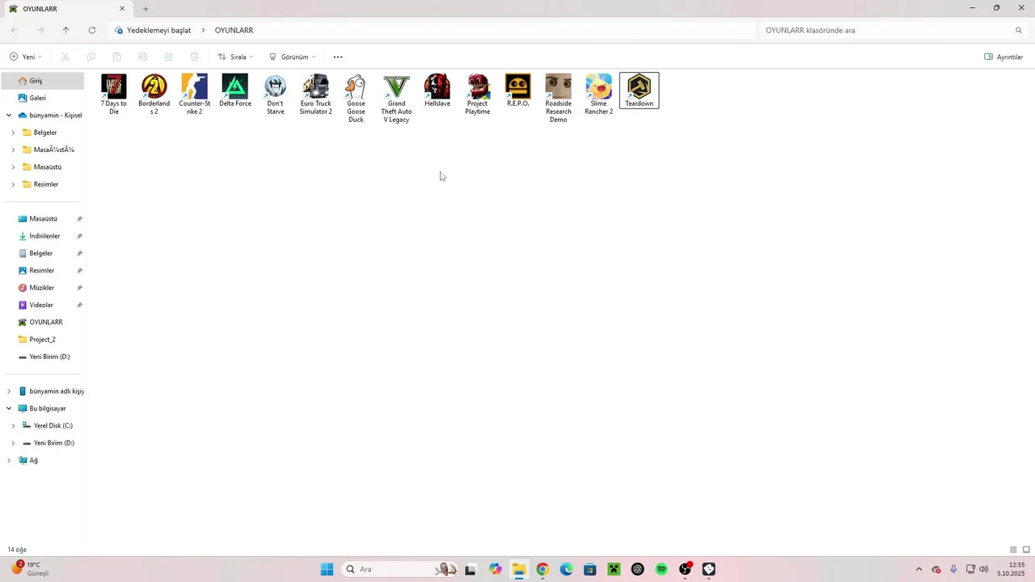Viewport: 1035px width, 582px height.
Task: Select the R.E.P.O. game icon
Action: [517, 91]
